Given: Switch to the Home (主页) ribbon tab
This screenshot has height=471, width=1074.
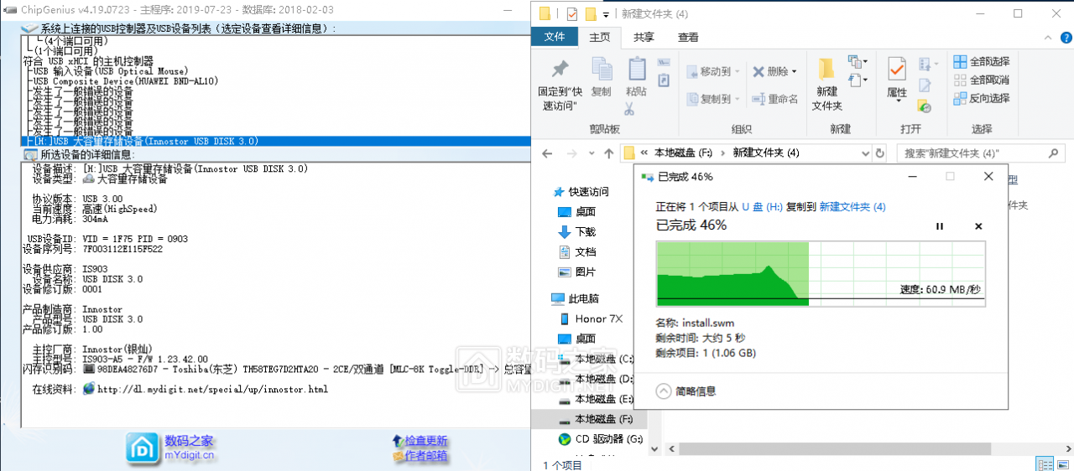Looking at the screenshot, I should tap(599, 37).
